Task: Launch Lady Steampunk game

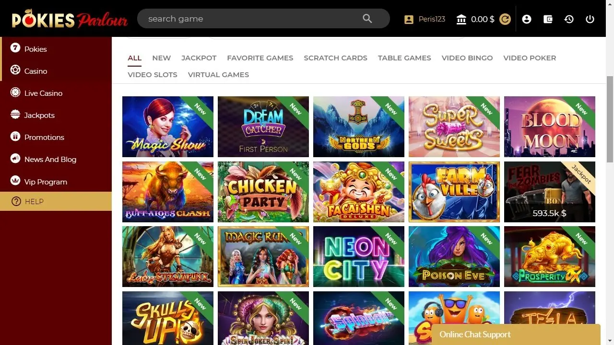Action: pos(168,256)
